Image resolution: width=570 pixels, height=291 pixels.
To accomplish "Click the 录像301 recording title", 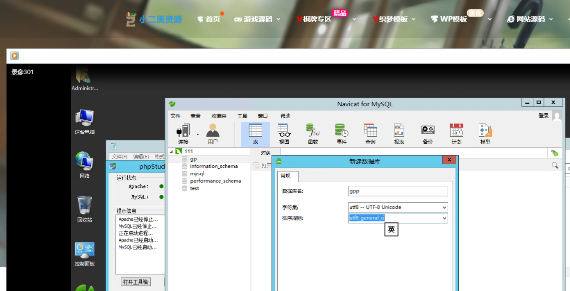I will pyautogui.click(x=23, y=72).
